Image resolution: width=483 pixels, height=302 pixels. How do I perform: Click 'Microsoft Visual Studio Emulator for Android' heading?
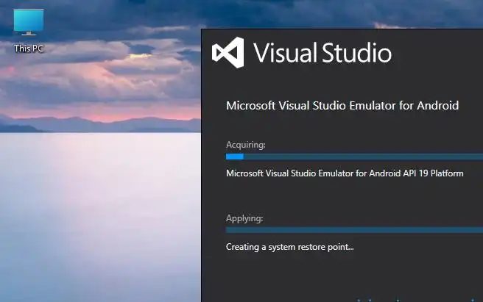(342, 106)
